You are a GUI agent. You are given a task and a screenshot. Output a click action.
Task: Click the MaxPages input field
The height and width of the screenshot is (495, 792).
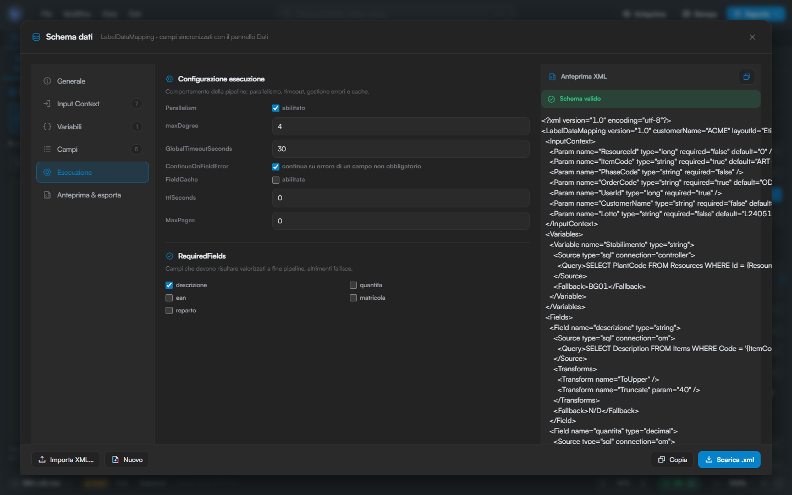coord(400,221)
